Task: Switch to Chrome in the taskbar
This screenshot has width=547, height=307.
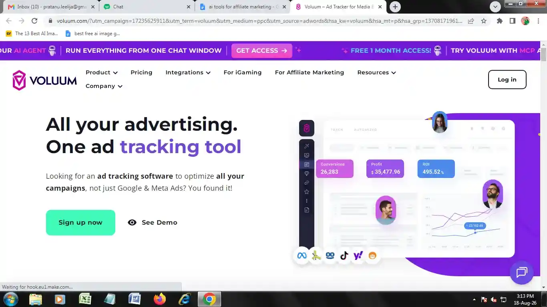Action: 209,299
